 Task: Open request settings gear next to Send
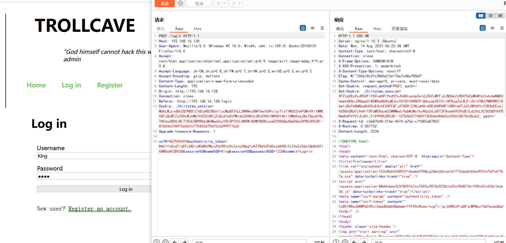181,3
